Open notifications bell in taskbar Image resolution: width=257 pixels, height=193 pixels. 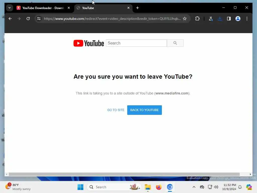point(240,187)
